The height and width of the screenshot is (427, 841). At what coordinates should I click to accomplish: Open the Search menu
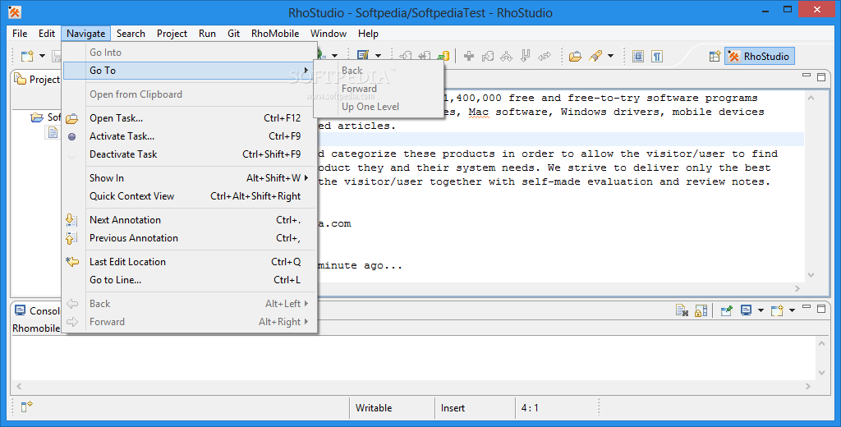click(x=131, y=34)
